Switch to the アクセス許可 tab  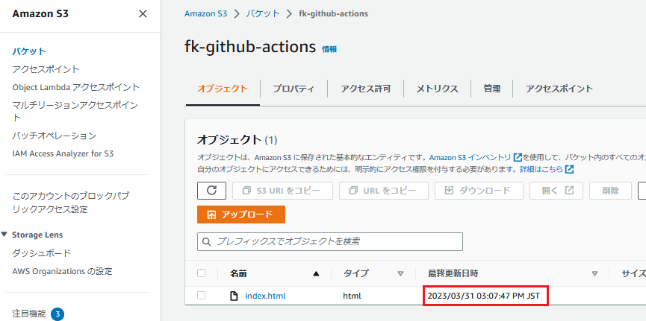[x=366, y=89]
